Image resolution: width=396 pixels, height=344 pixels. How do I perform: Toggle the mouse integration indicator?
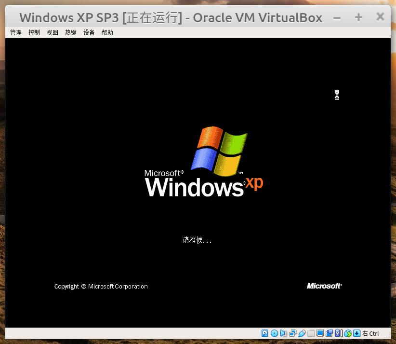click(347, 333)
